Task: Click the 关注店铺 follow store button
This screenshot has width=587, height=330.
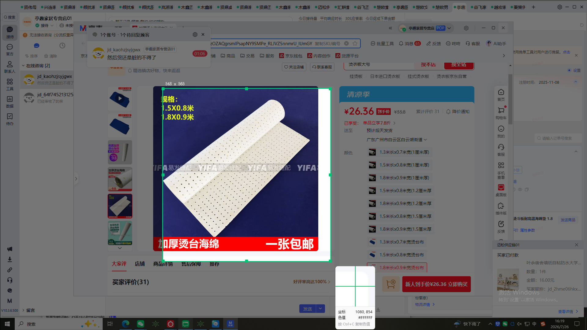Action: (x=294, y=67)
